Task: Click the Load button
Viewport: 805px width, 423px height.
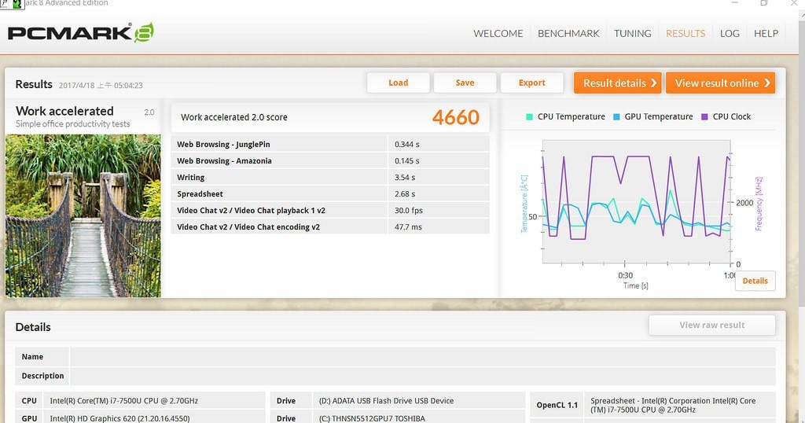Action: click(x=399, y=83)
